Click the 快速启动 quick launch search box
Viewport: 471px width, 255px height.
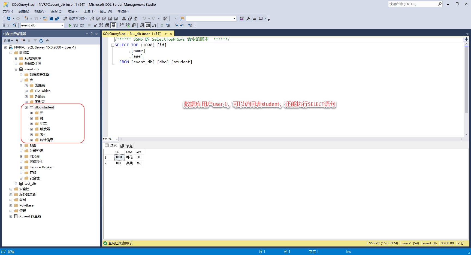(x=415, y=4)
